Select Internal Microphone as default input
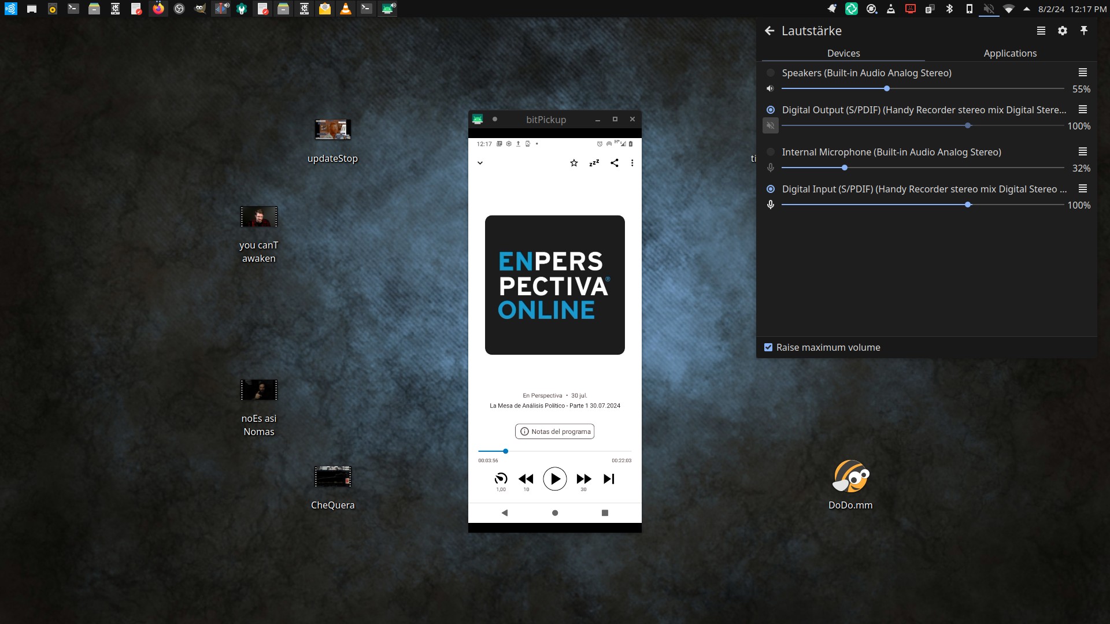This screenshot has width=1110, height=624. pyautogui.click(x=771, y=152)
